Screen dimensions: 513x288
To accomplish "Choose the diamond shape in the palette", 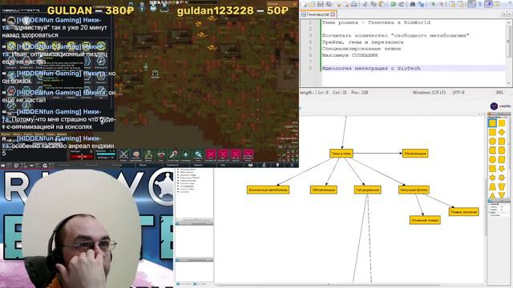I will 502,132.
